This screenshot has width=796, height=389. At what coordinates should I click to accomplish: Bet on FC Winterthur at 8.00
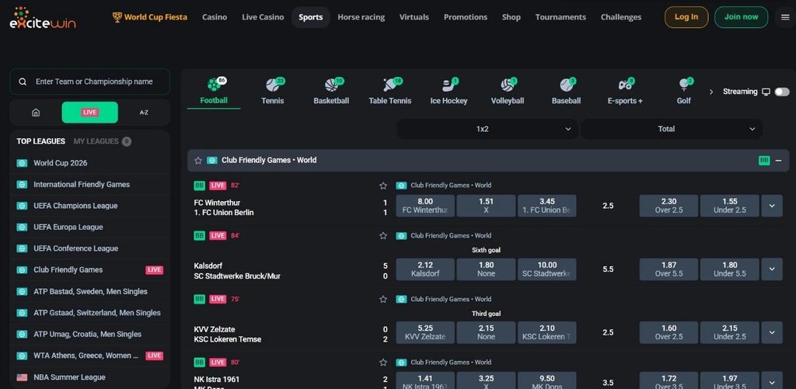(425, 206)
